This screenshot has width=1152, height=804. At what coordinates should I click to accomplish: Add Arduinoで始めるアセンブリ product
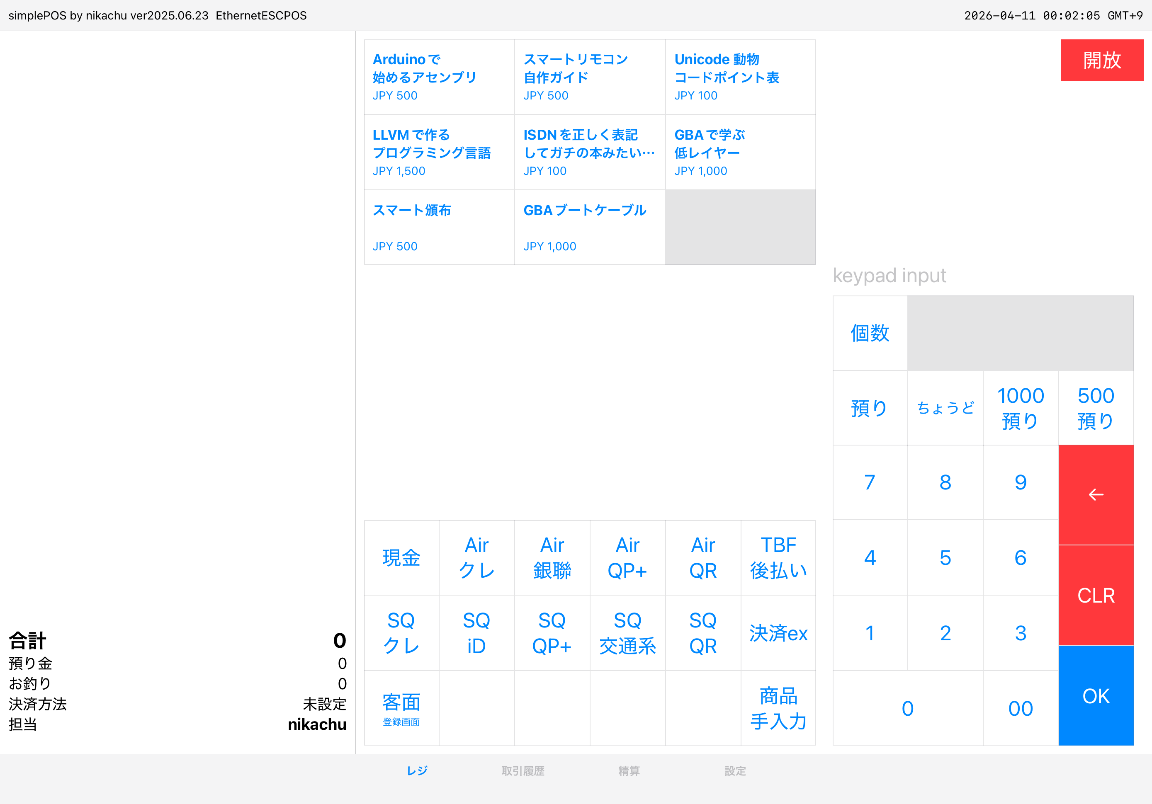pos(439,77)
